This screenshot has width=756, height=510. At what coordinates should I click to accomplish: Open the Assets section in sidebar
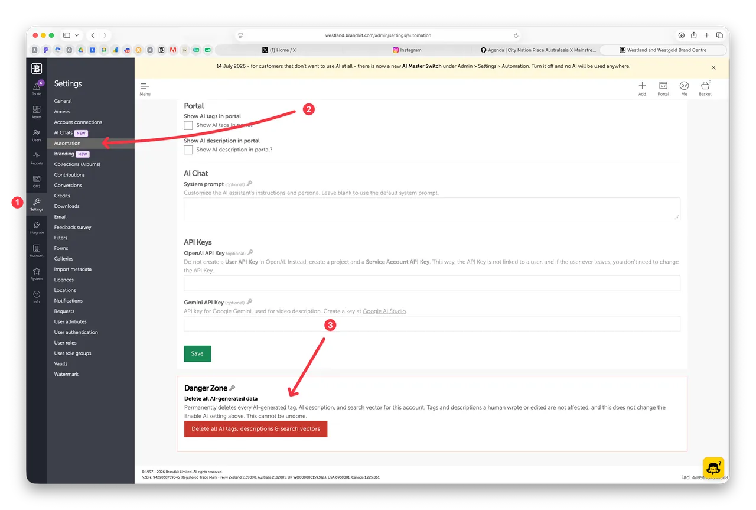[x=37, y=112]
